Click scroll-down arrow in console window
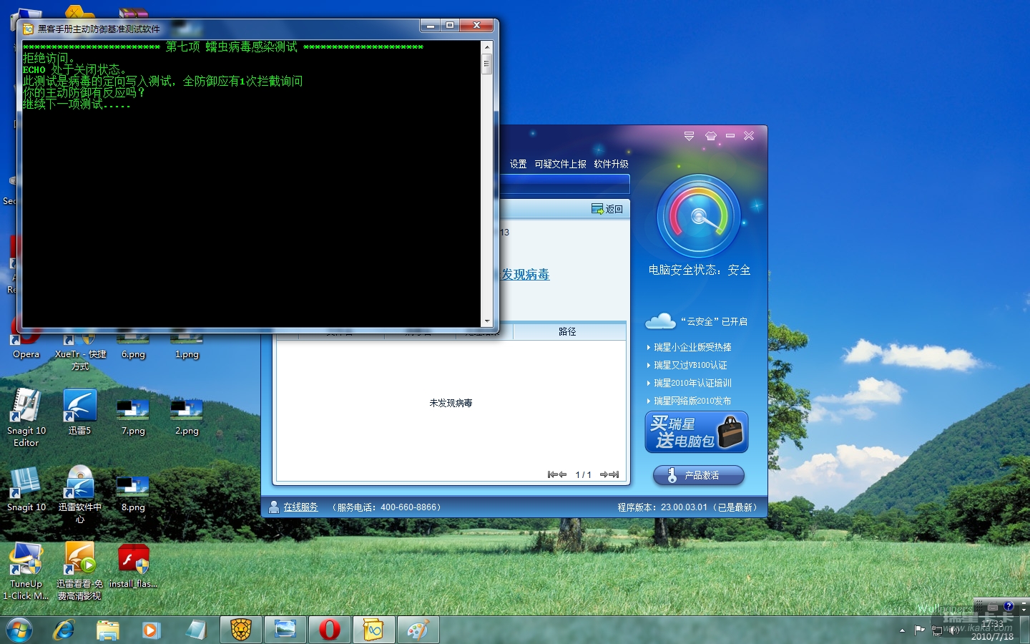 pyautogui.click(x=487, y=321)
